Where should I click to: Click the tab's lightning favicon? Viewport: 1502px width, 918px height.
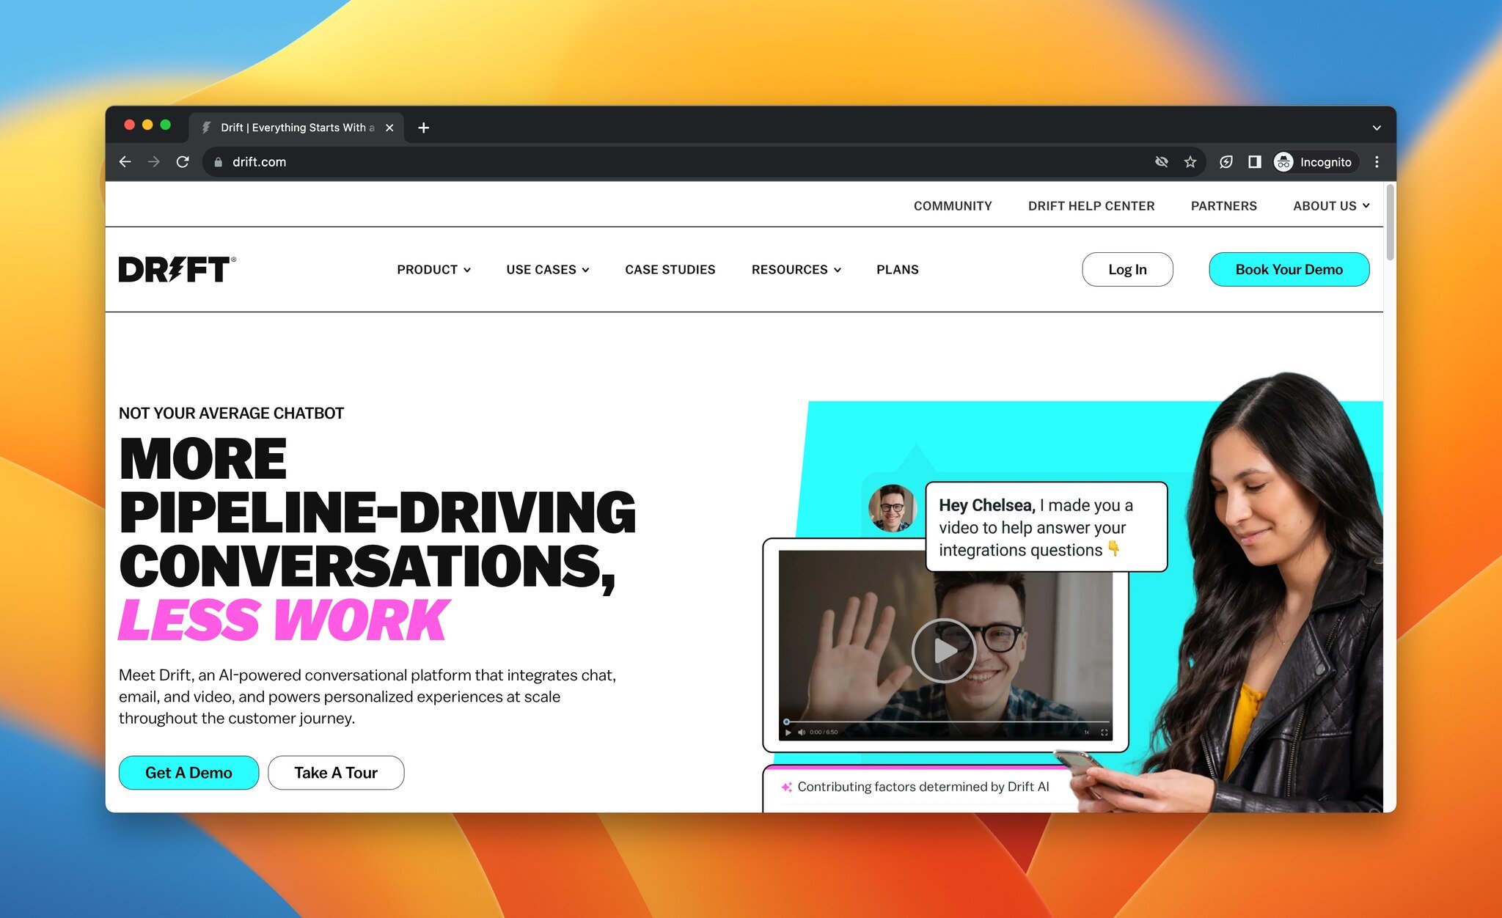[207, 128]
